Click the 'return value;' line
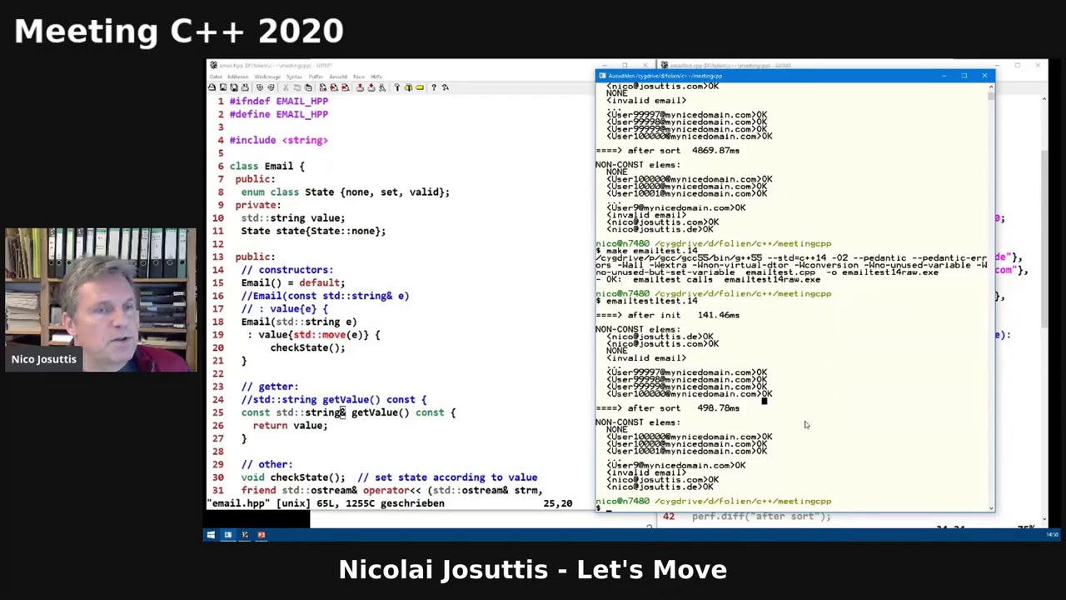 click(290, 425)
